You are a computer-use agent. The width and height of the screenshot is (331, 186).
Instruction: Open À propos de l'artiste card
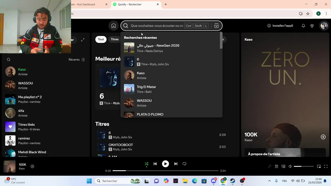(285, 153)
